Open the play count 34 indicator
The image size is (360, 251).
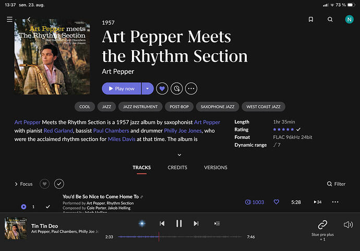point(318,202)
